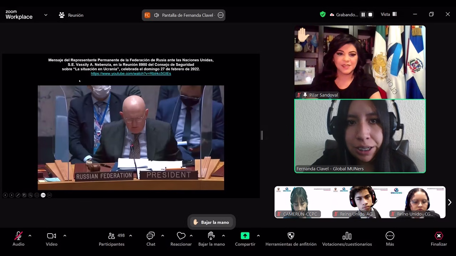456x256 pixels.
Task: Open Herramientas de anfitrión shield icon
Action: tap(291, 236)
